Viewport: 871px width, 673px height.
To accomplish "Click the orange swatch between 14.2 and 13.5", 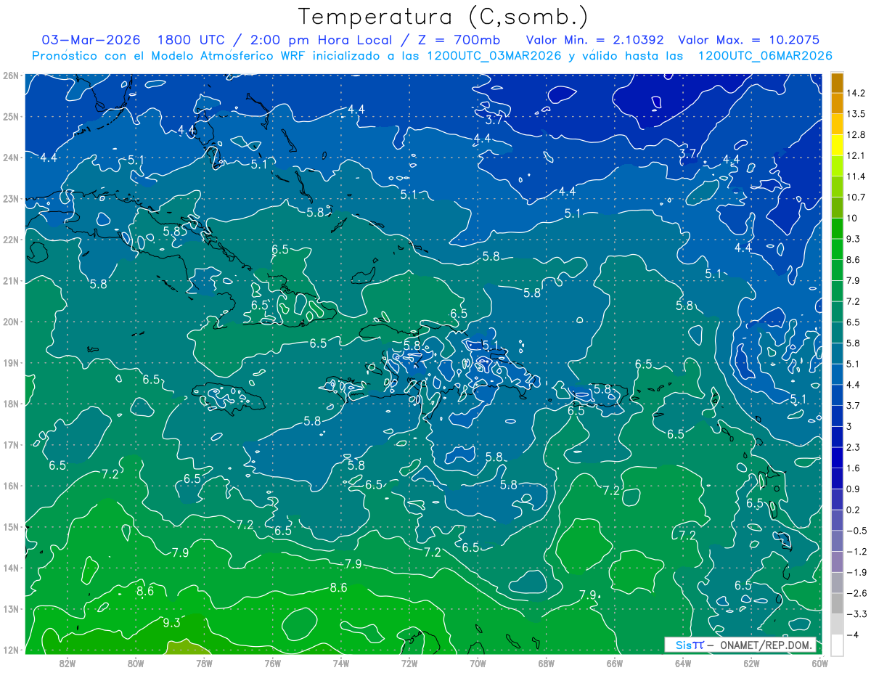I will (x=838, y=102).
